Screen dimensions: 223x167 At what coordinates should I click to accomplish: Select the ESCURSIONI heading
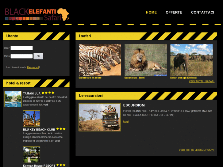[x=134, y=105]
